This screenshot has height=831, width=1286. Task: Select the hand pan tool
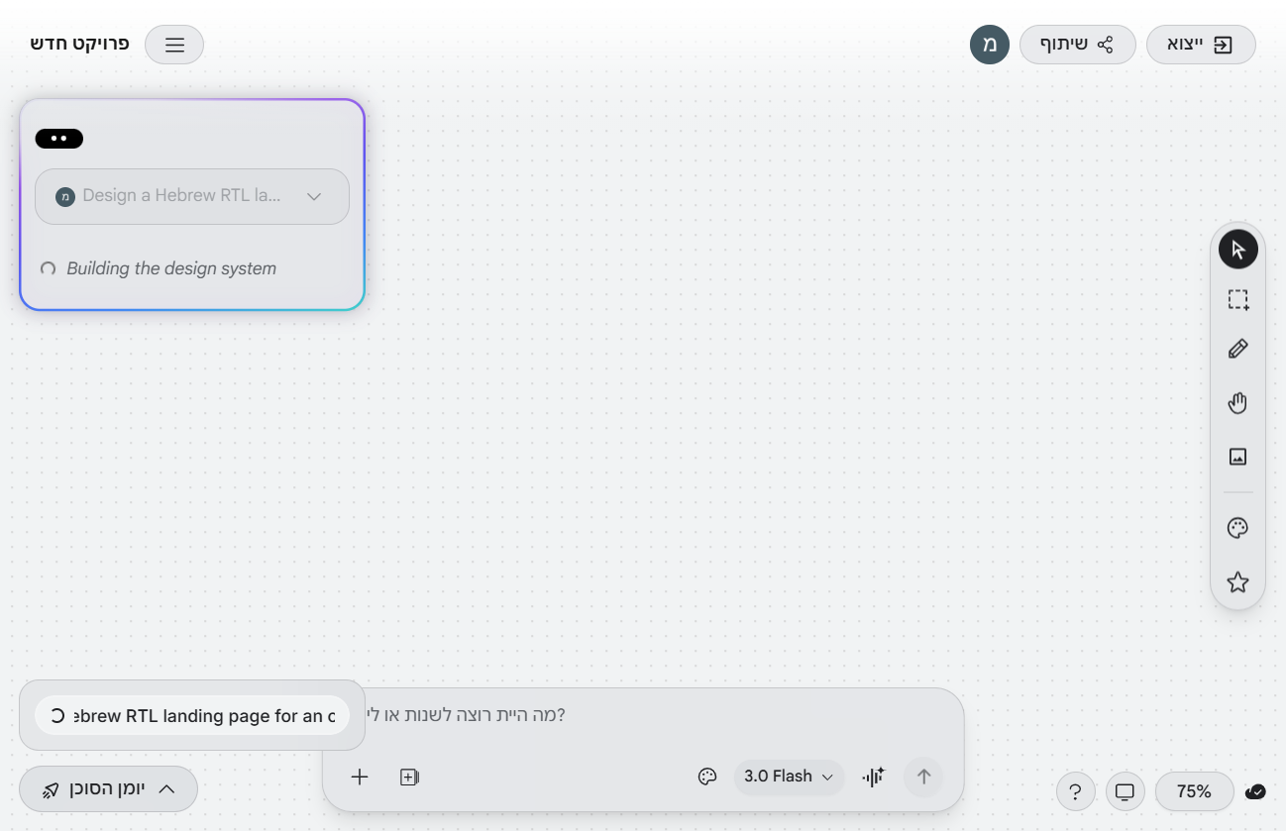1237,402
